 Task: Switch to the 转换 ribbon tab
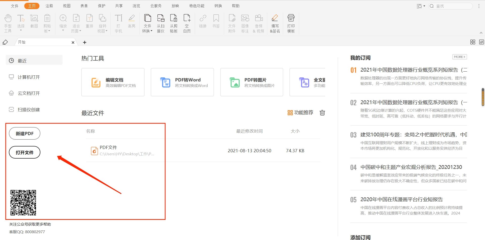click(218, 6)
